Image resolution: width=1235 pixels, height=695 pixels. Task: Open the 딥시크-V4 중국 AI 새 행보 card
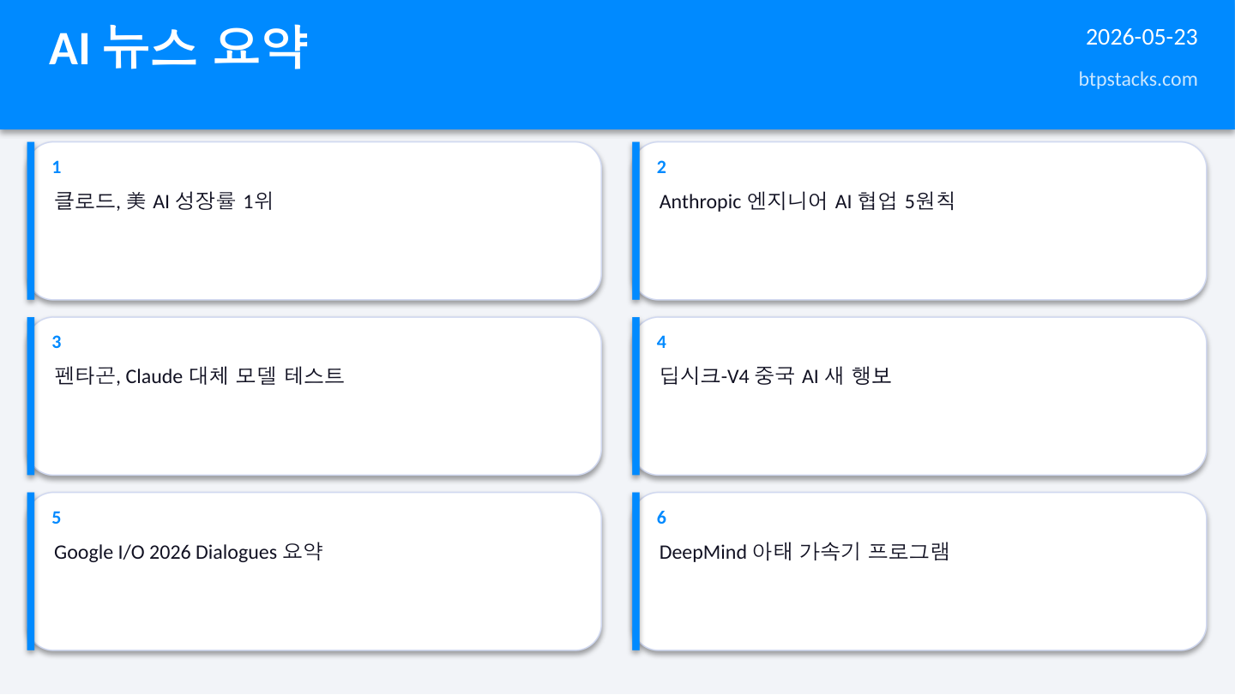[919, 396]
